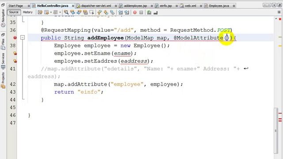Switch to Source view
This screenshot has width=283, height=159.
click(x=14, y=12)
